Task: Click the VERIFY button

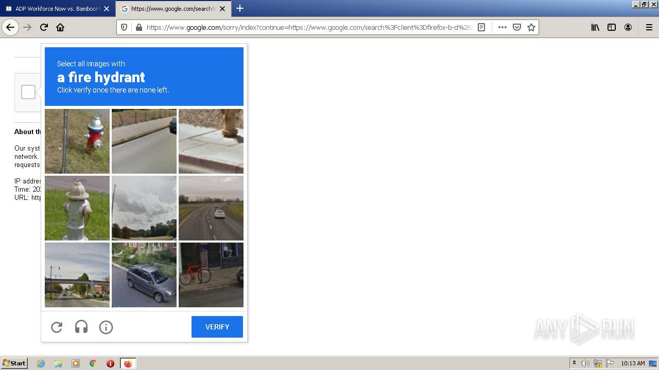Action: pyautogui.click(x=217, y=327)
